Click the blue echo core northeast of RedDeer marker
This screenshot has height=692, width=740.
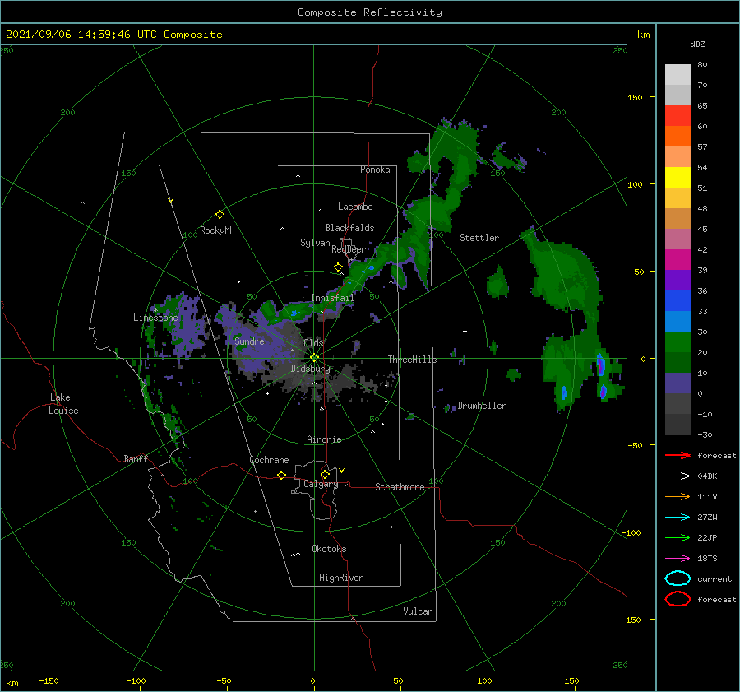(x=372, y=267)
